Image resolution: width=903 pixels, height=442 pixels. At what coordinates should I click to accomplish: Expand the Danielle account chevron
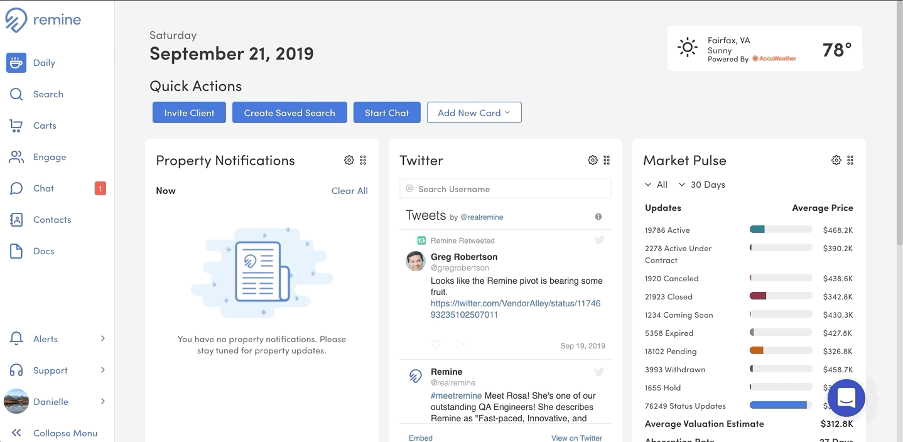click(103, 402)
